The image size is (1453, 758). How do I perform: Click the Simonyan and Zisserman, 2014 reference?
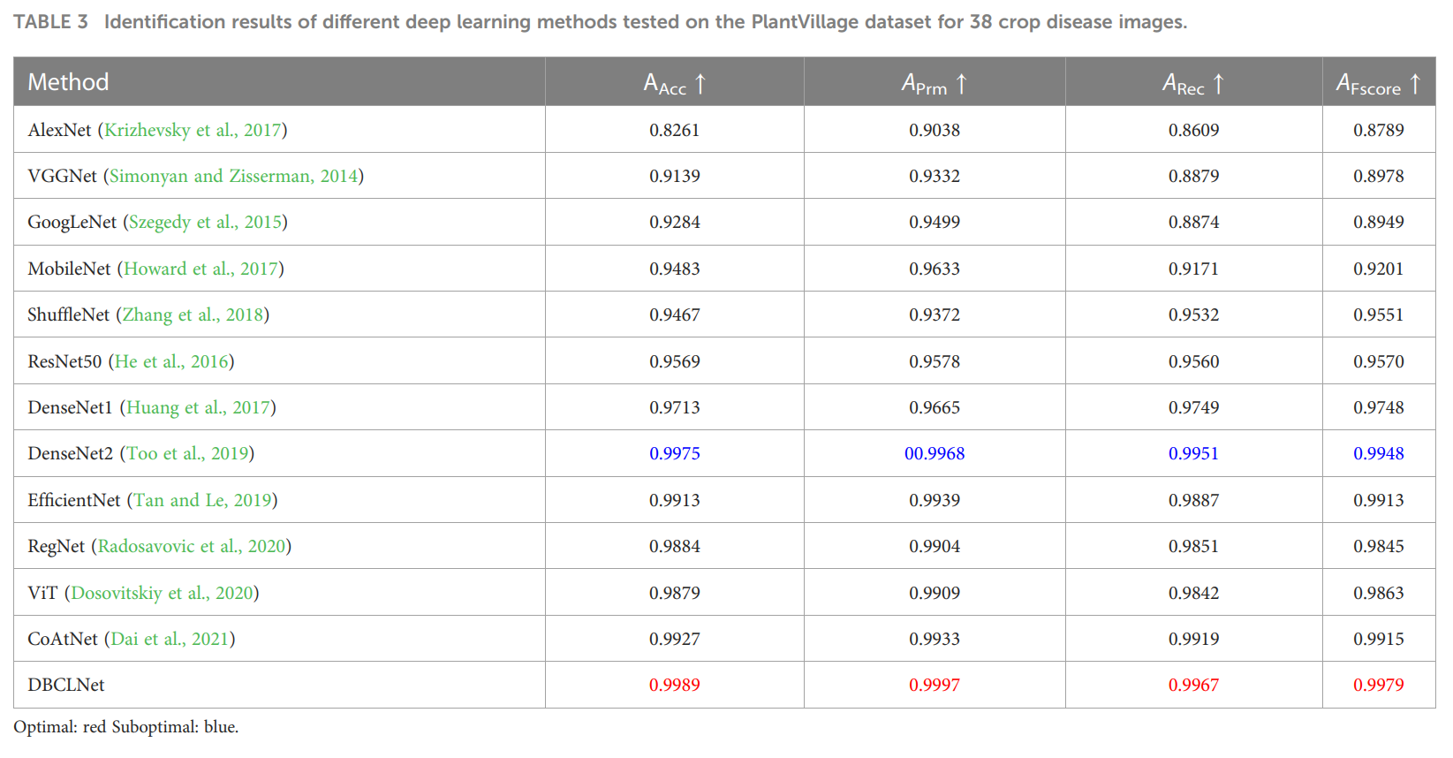tap(233, 176)
